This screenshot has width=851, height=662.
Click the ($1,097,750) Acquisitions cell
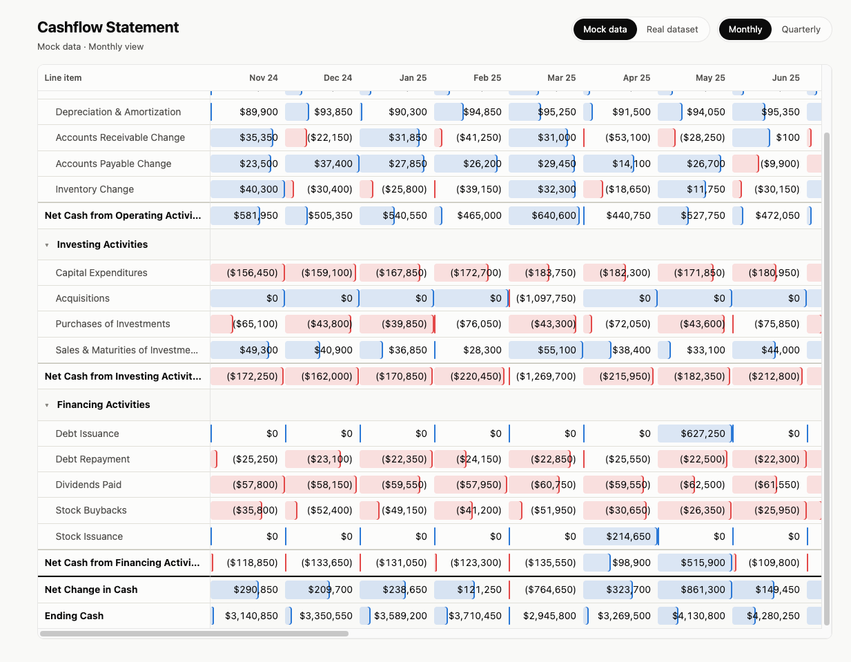click(x=545, y=298)
